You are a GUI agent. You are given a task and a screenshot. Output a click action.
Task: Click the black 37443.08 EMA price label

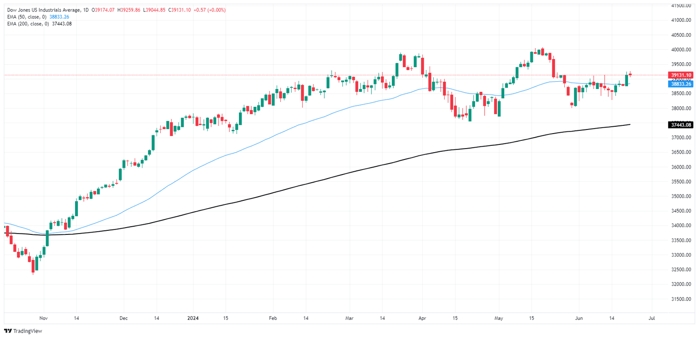pyautogui.click(x=681, y=124)
